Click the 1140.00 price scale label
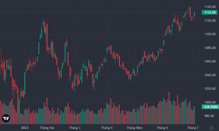219x131 pixels. 209,7
